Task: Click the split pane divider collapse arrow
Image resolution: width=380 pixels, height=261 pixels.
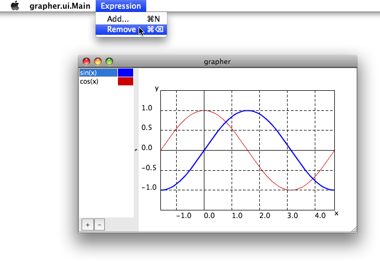Action: (136, 150)
